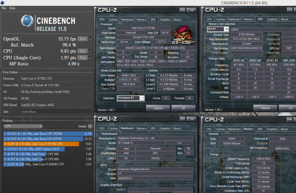296x193 pixels.
Task: Select CPU tab in bottom-left Mainboard CPU-Z window
Action: (102, 129)
